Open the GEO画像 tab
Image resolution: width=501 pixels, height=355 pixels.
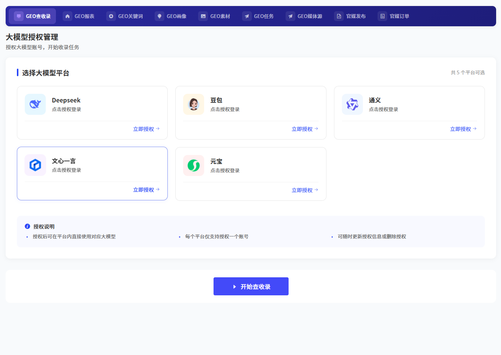coord(171,16)
